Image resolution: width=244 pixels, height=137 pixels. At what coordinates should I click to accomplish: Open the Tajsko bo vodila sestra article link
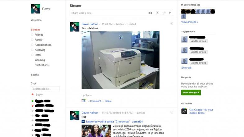[x=114, y=121]
